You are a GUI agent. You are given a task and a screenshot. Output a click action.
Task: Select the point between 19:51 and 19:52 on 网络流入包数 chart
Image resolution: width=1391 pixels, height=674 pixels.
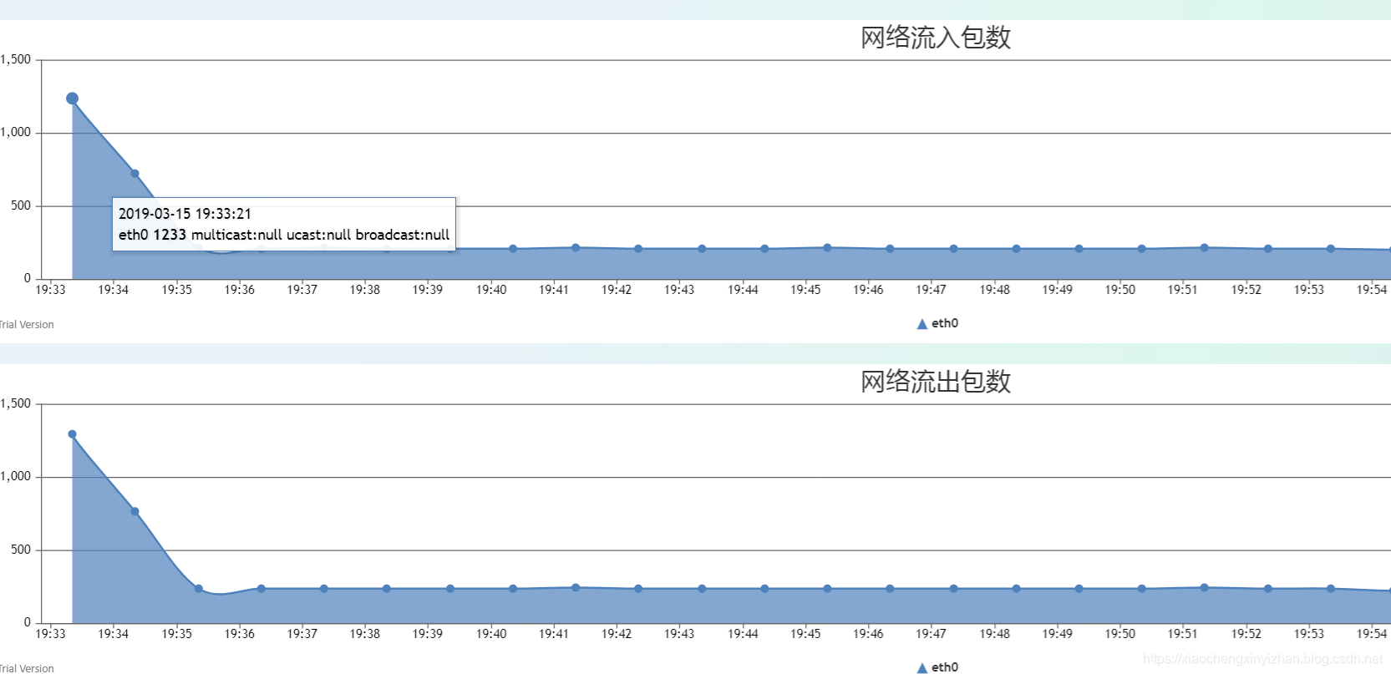coord(1204,248)
